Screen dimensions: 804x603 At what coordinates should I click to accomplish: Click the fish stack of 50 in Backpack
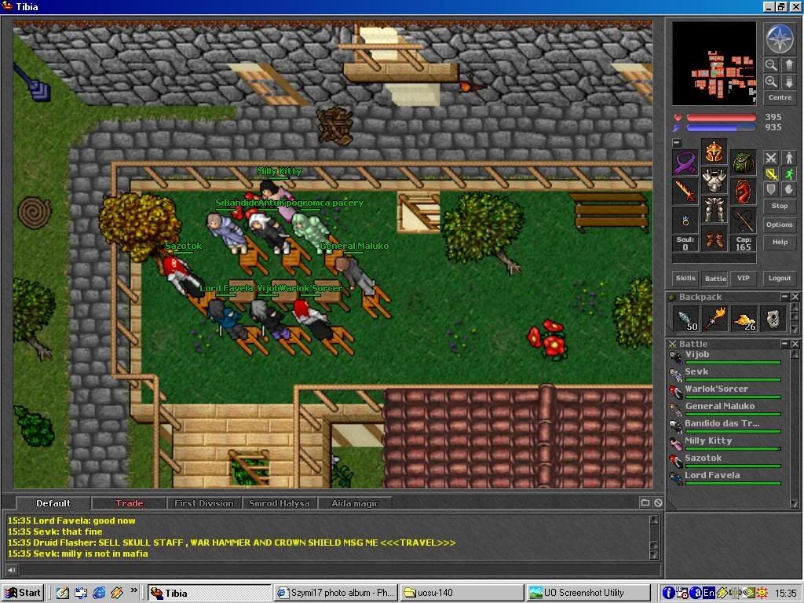coord(685,319)
